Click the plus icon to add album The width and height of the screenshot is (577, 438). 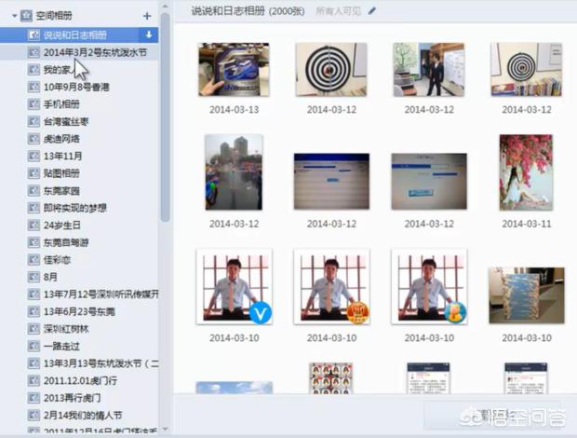pos(147,16)
